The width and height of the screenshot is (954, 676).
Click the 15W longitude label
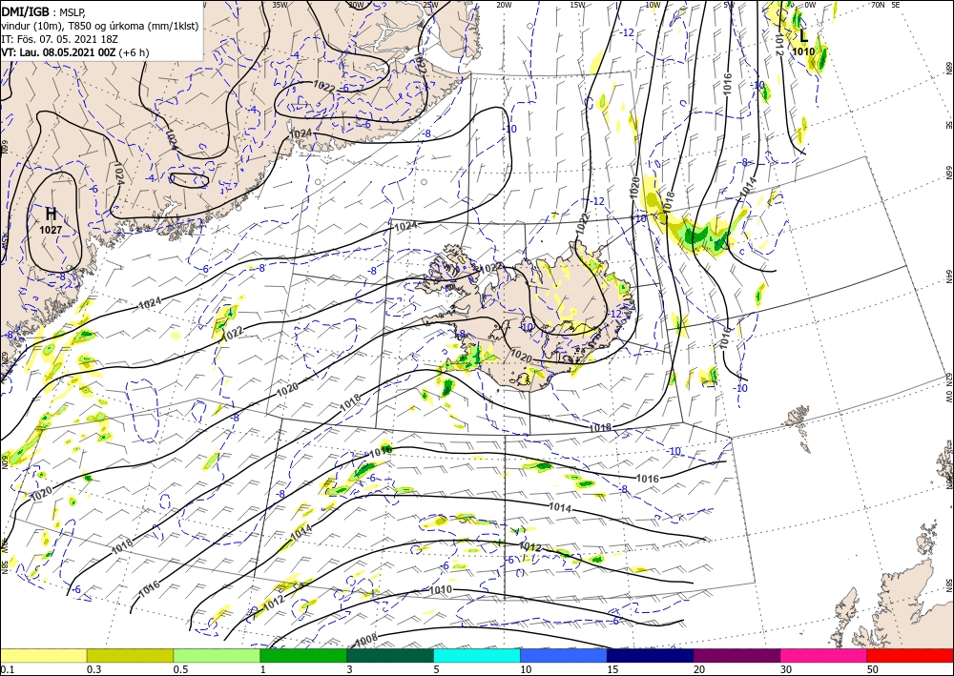(x=578, y=5)
